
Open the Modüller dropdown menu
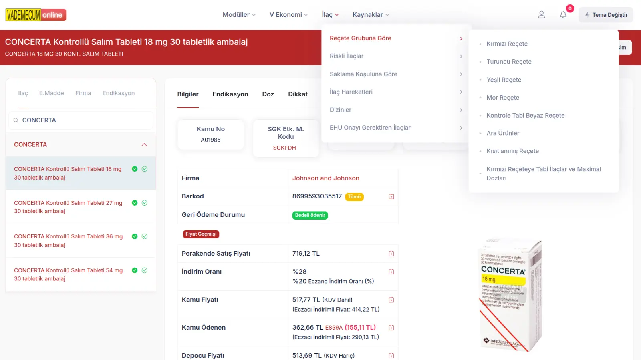pos(239,15)
